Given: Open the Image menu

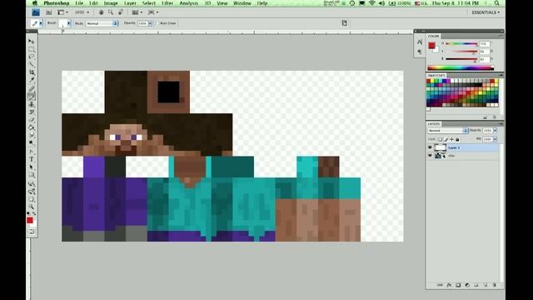Looking at the screenshot, I should click(x=111, y=3).
